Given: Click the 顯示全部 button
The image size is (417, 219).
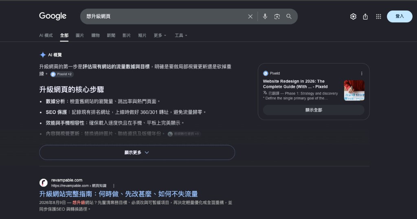Looking at the screenshot, I should (314, 110).
